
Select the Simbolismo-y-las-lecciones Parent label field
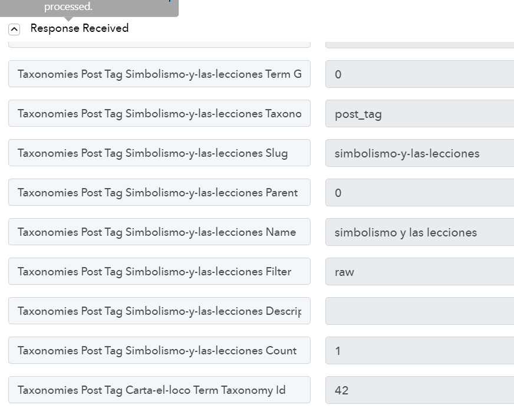pos(159,192)
